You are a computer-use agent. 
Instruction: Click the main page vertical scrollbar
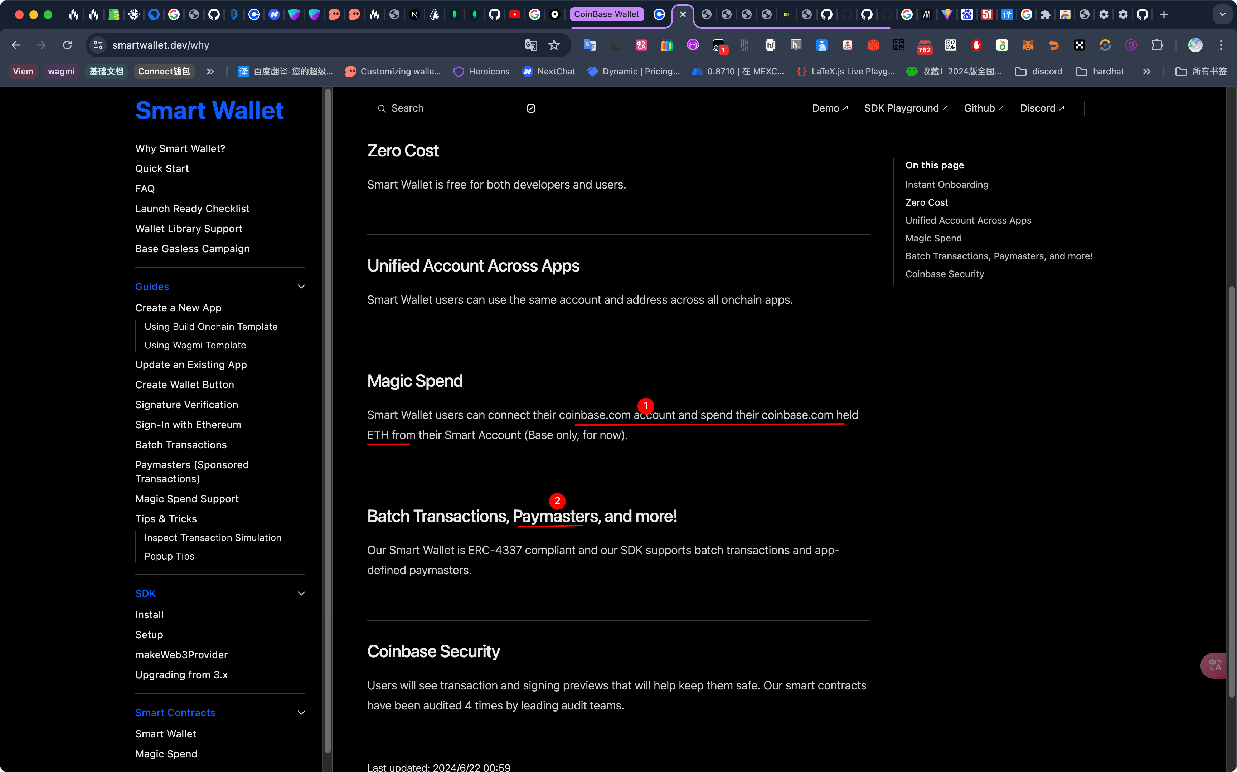[x=1231, y=491]
